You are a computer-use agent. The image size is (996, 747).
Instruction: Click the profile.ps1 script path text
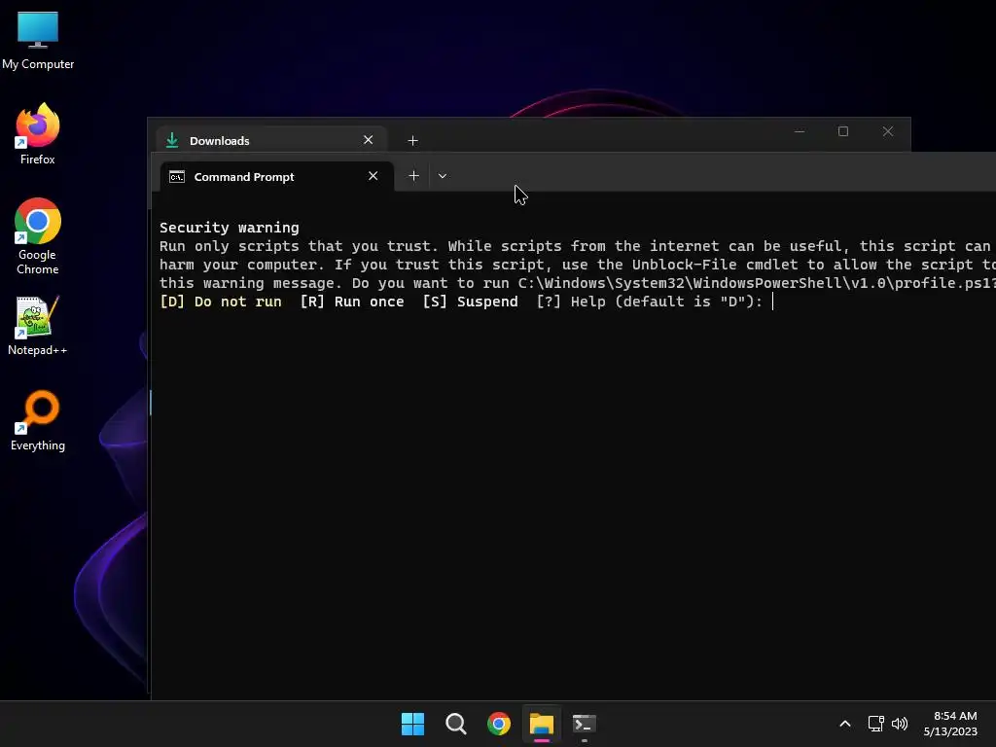click(757, 283)
